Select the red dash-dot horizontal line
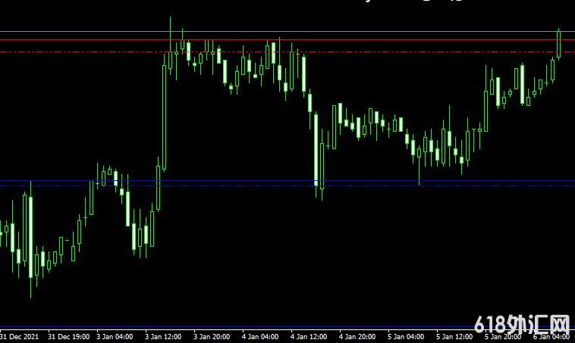 (x=287, y=52)
